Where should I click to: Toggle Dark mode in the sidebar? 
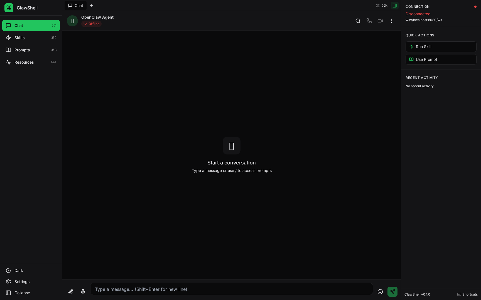(18, 271)
